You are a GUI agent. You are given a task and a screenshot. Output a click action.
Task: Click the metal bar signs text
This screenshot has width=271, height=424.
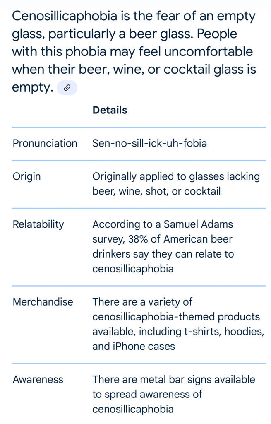point(162,379)
